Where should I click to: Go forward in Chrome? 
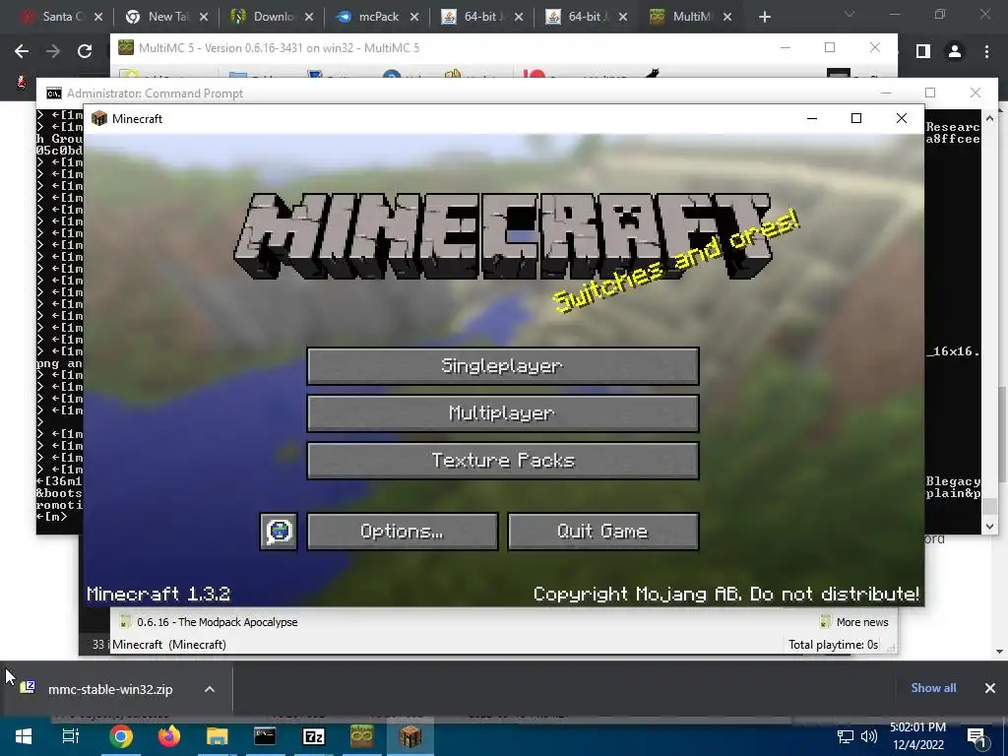tap(53, 51)
